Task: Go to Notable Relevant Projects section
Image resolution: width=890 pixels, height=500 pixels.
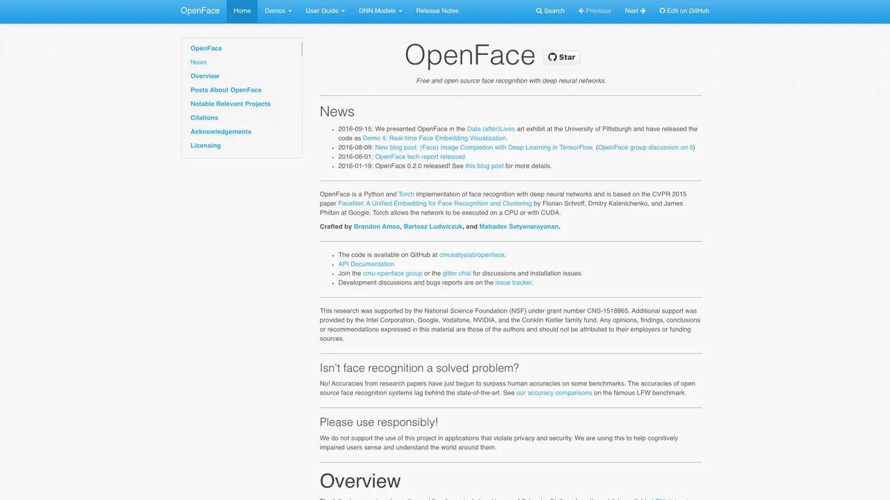Action: (231, 104)
